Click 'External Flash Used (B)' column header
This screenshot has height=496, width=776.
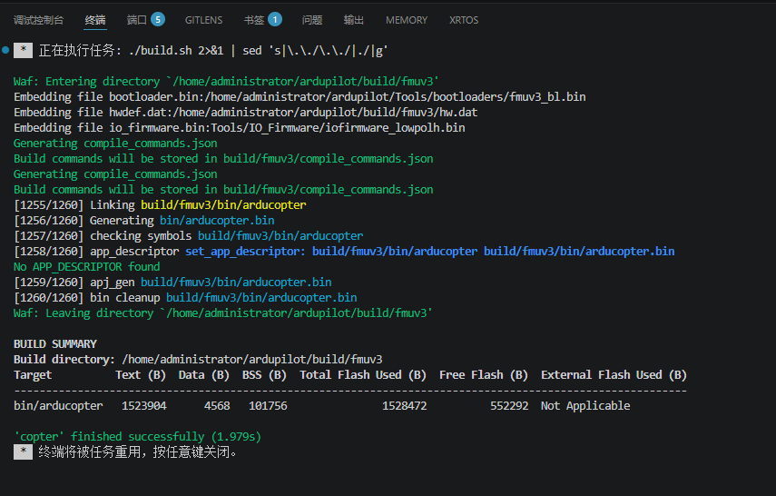pyautogui.click(x=614, y=374)
